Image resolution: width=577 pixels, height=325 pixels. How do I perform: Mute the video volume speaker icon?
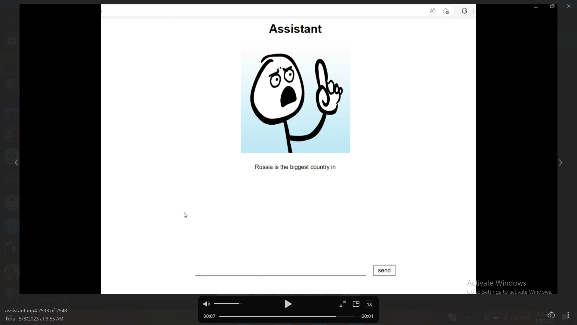coord(206,304)
